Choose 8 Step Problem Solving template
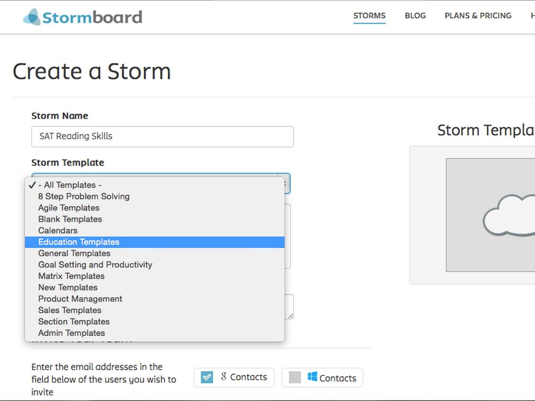This screenshot has width=535, height=401. coord(84,196)
